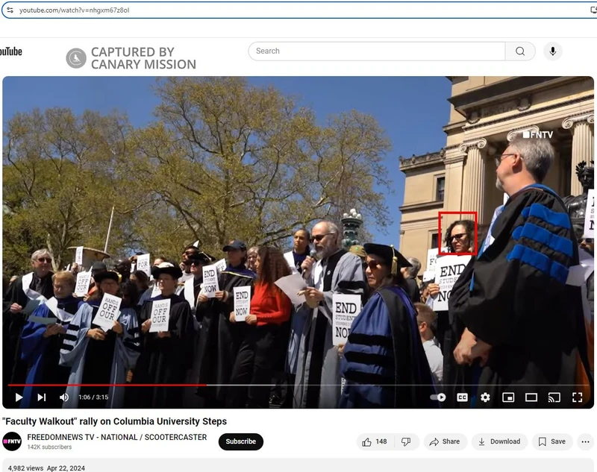Start voice search with microphone icon

[x=553, y=51]
